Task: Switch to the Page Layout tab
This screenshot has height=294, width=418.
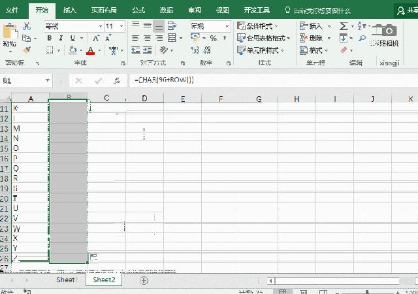Action: pyautogui.click(x=104, y=10)
